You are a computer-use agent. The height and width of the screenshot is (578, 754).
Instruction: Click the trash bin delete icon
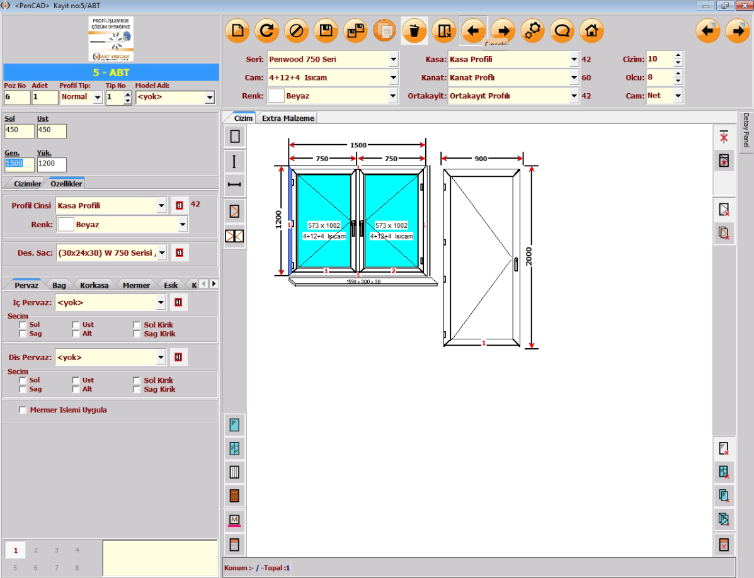(414, 31)
